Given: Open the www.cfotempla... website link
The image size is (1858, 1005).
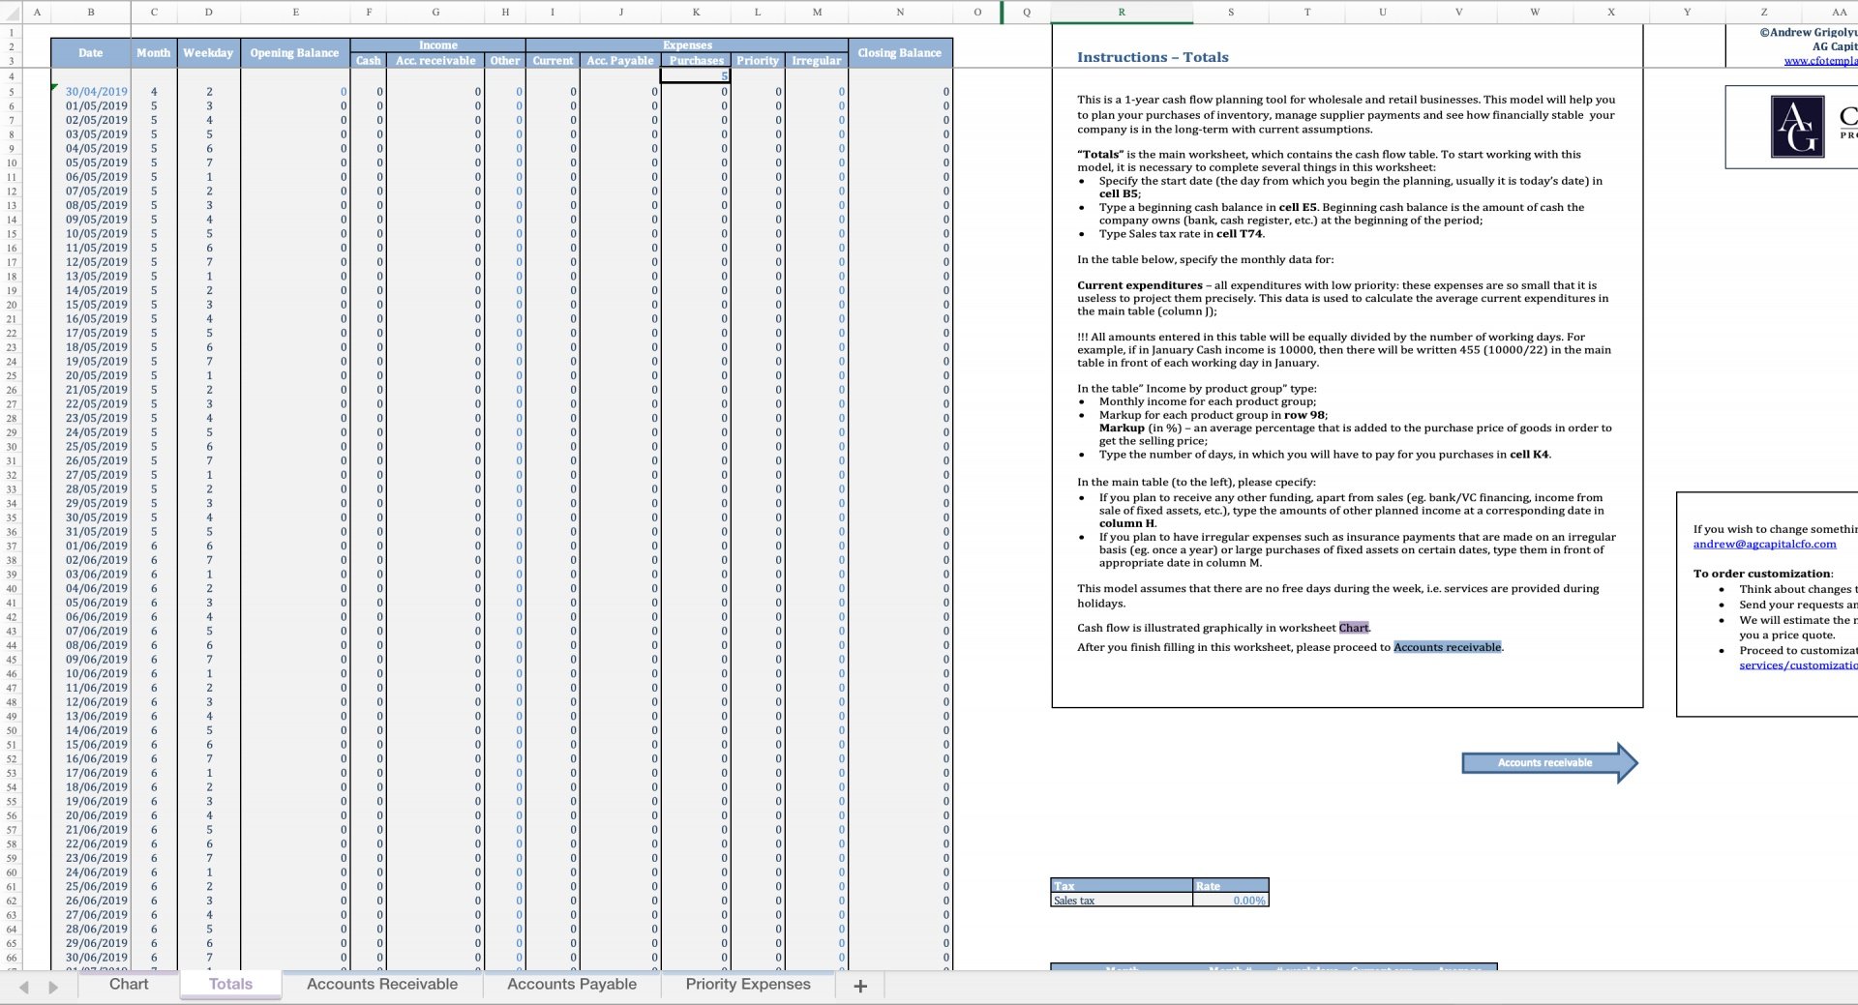Looking at the screenshot, I should pos(1820,60).
